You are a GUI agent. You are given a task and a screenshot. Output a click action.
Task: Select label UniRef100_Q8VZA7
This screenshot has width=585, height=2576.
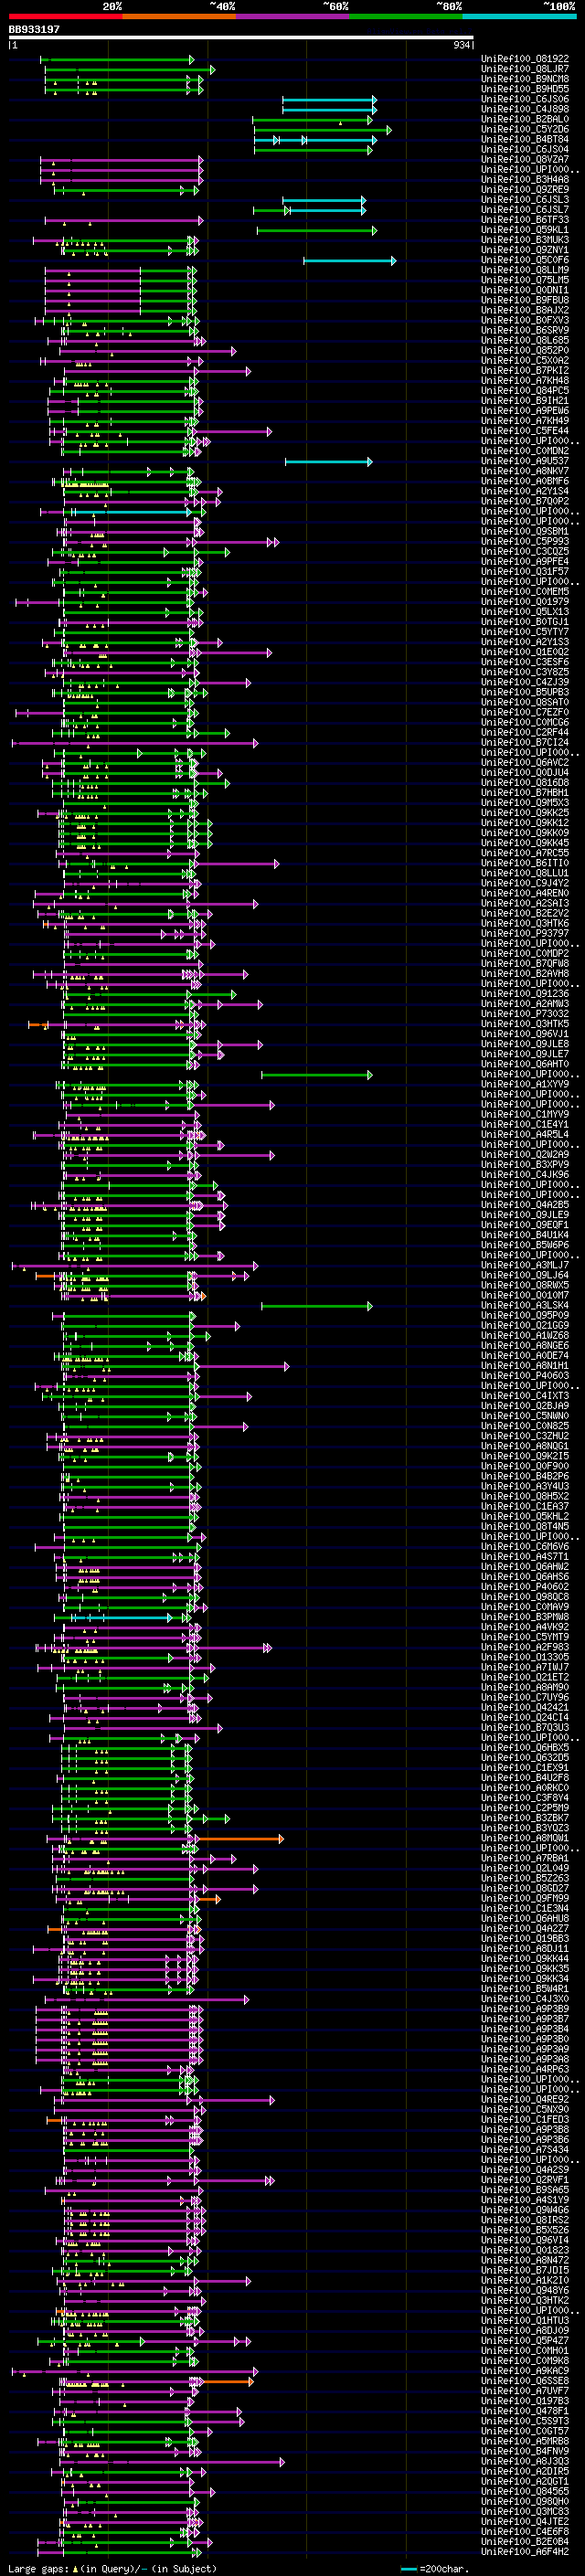pos(525,159)
